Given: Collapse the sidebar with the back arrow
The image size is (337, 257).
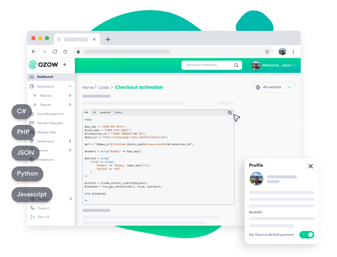Looking at the screenshot, I should click(65, 65).
